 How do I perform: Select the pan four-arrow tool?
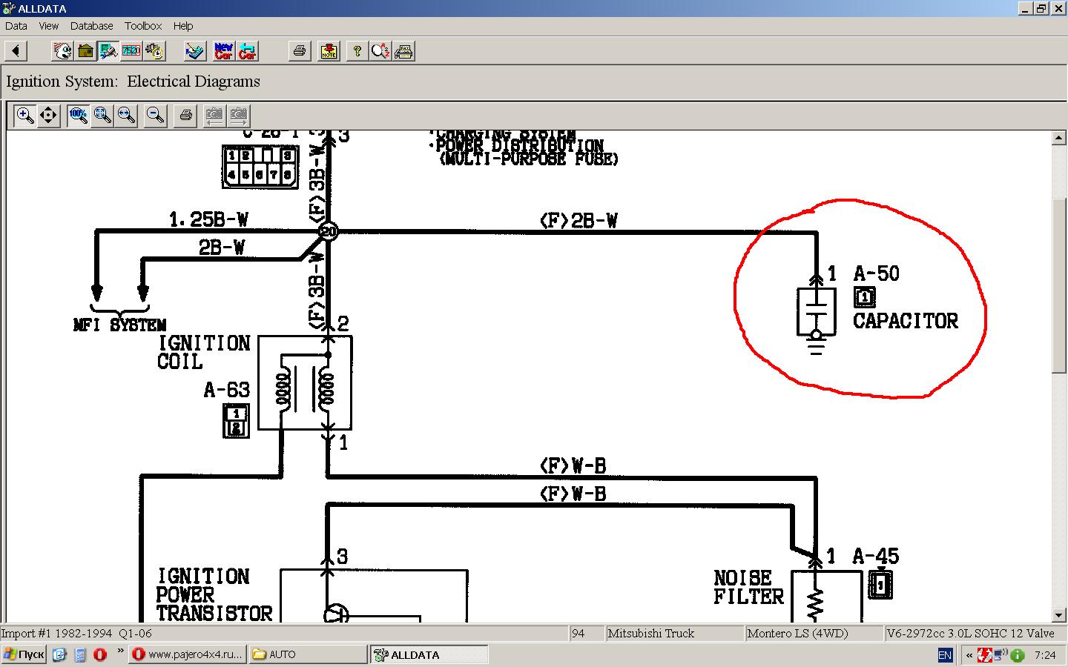[x=48, y=116]
